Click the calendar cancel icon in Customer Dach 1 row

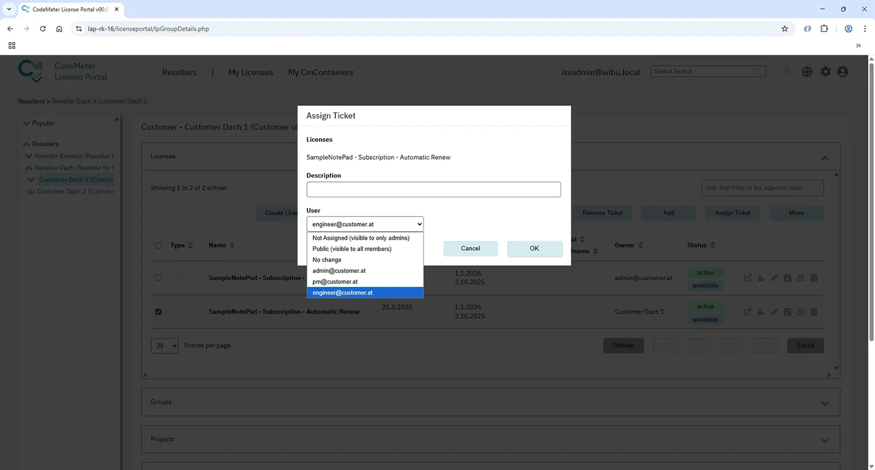tap(787, 312)
